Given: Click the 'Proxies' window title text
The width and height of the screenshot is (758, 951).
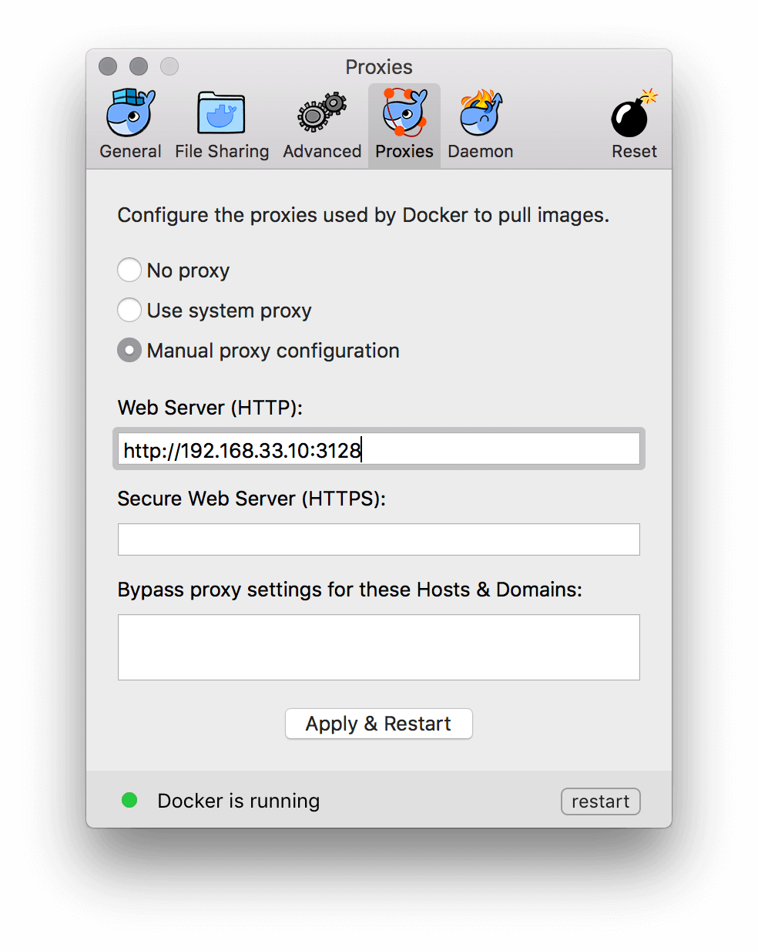Looking at the screenshot, I should pyautogui.click(x=379, y=67).
